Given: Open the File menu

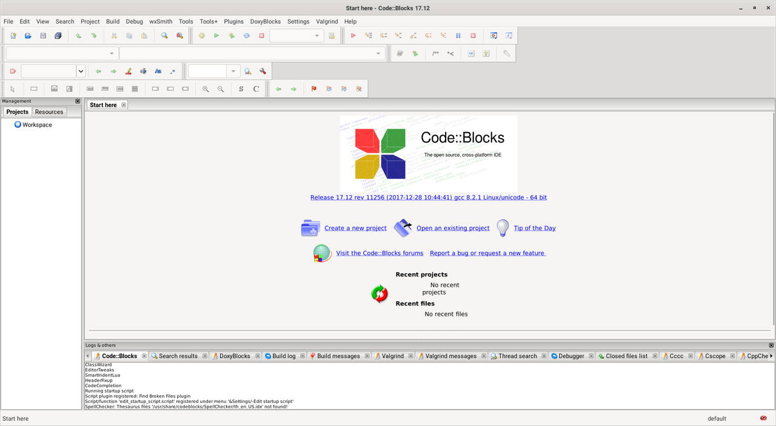Looking at the screenshot, I should coord(8,21).
